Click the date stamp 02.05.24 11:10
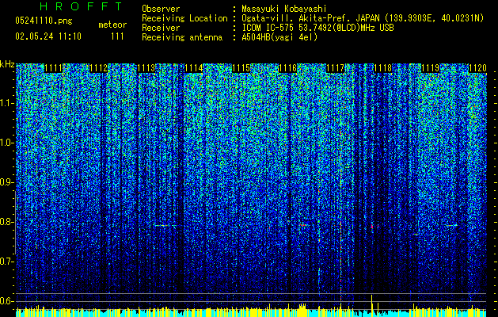Viewport: 498px width, 317px height. click(48, 36)
